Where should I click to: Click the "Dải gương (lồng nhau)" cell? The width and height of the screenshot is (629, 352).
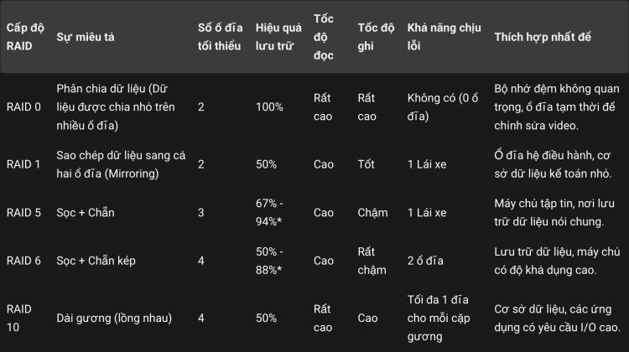point(113,318)
